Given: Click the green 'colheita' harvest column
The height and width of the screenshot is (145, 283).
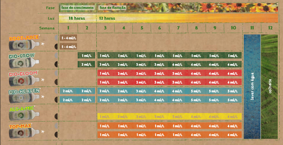Looking at the screenshot, I should (x=270, y=86).
